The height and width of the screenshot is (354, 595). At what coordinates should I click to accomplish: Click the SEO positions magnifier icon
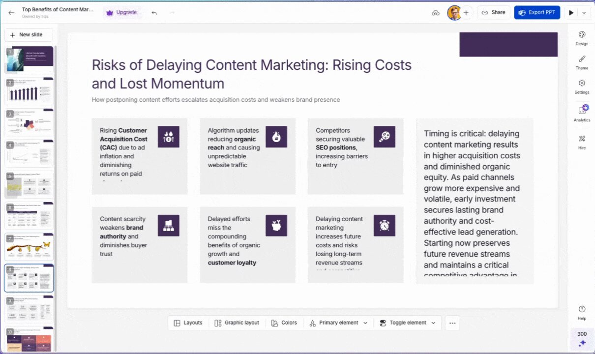point(384,137)
